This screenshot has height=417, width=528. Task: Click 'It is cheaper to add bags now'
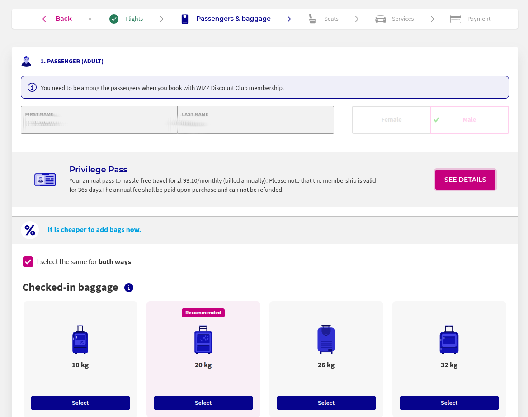94,230
